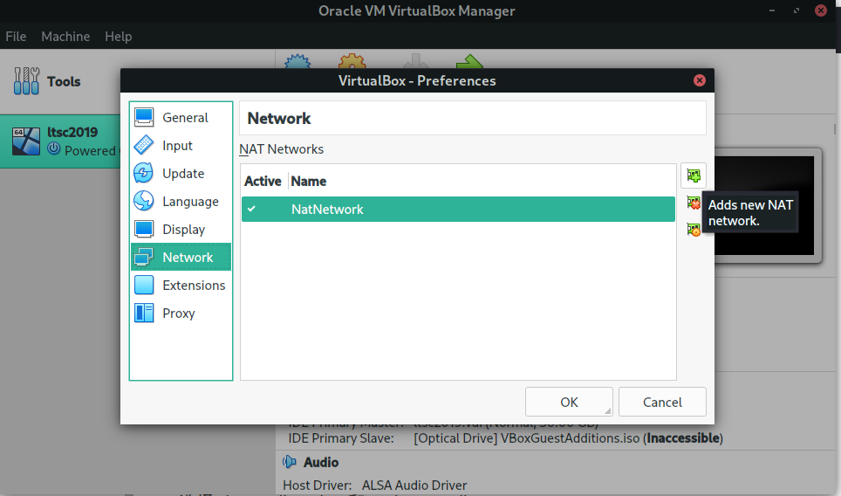This screenshot has height=496, width=841.
Task: Click the Audio section header in details
Action: tap(321, 462)
